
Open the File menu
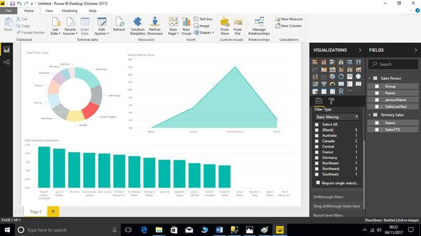click(9, 11)
